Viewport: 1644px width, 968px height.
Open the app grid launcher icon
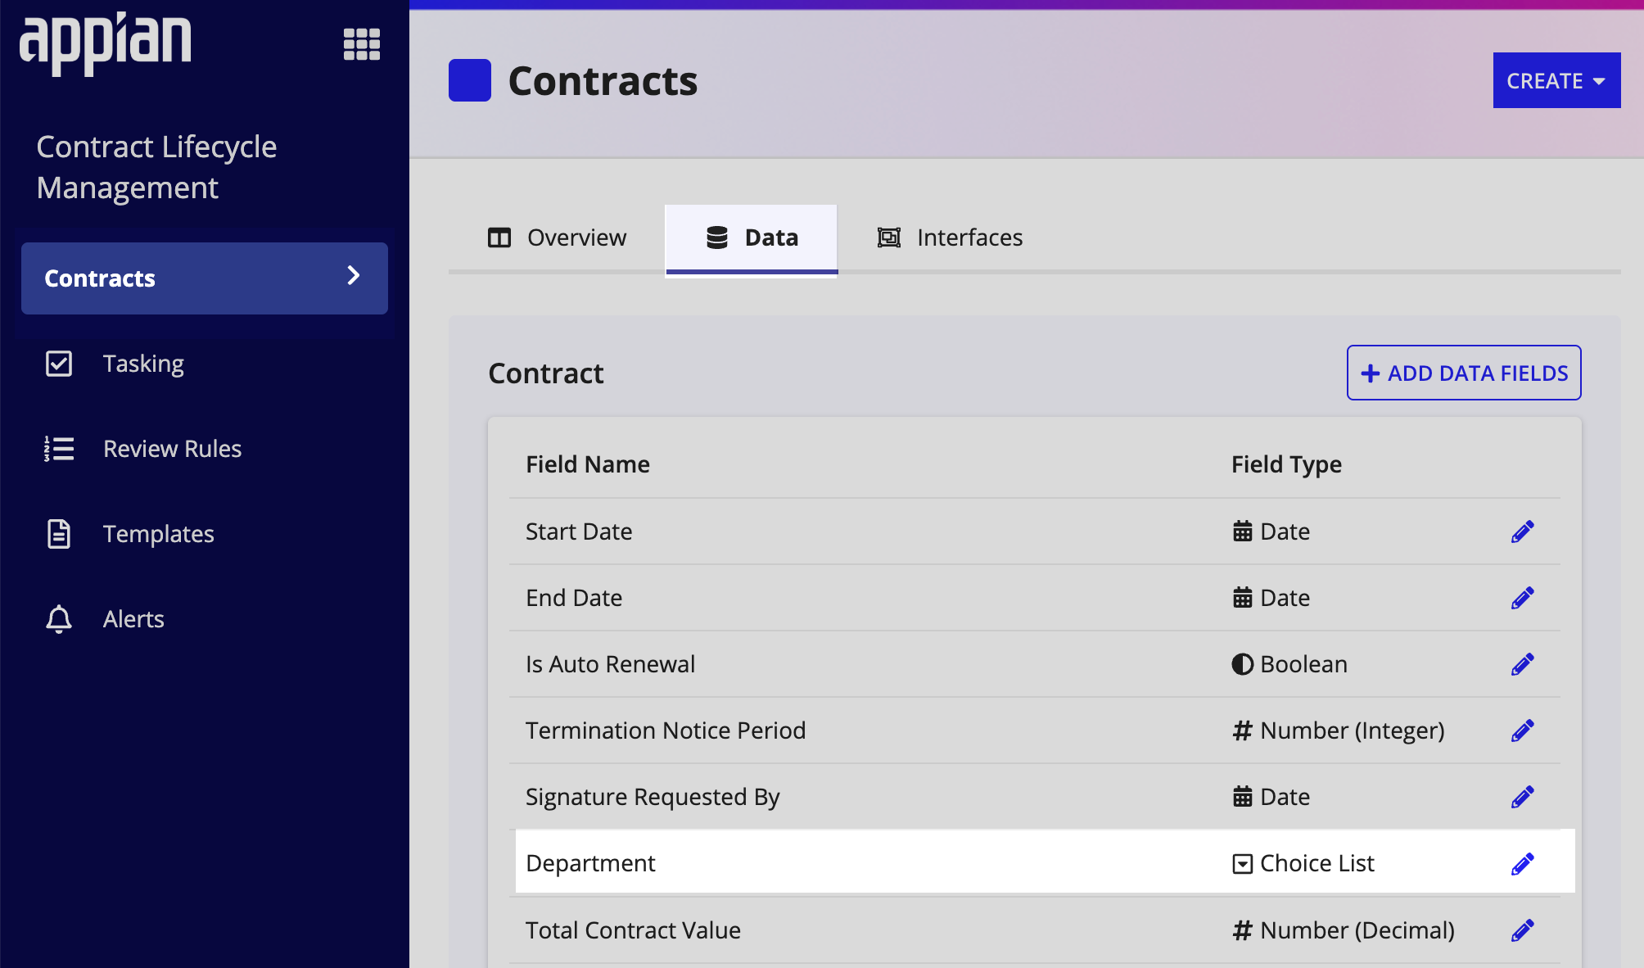pyautogui.click(x=362, y=44)
